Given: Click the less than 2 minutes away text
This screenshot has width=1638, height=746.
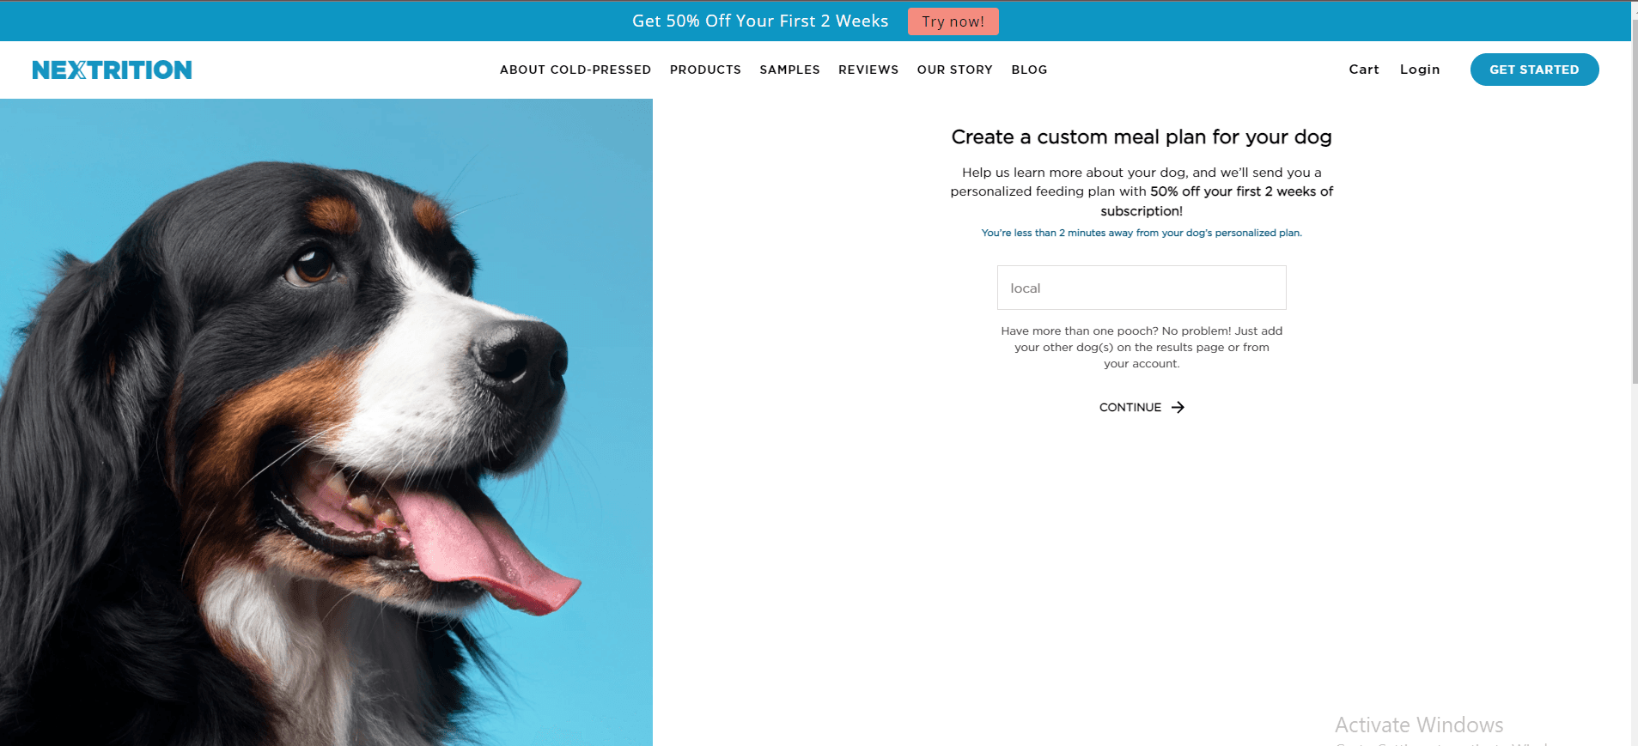Looking at the screenshot, I should click(1142, 233).
